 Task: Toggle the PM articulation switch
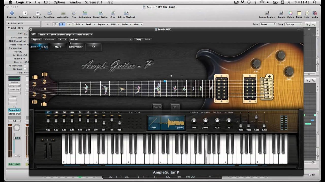(64, 112)
